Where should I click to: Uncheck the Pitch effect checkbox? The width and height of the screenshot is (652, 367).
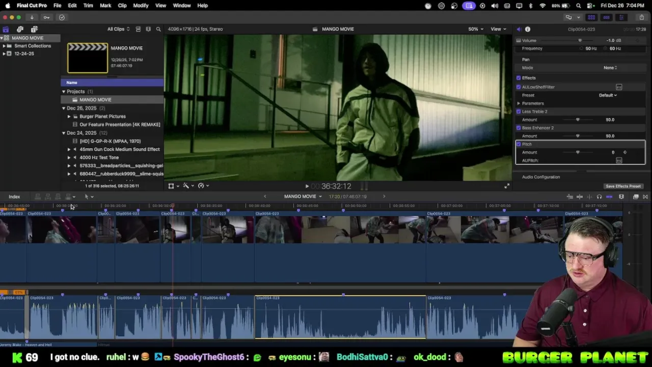[519, 144]
